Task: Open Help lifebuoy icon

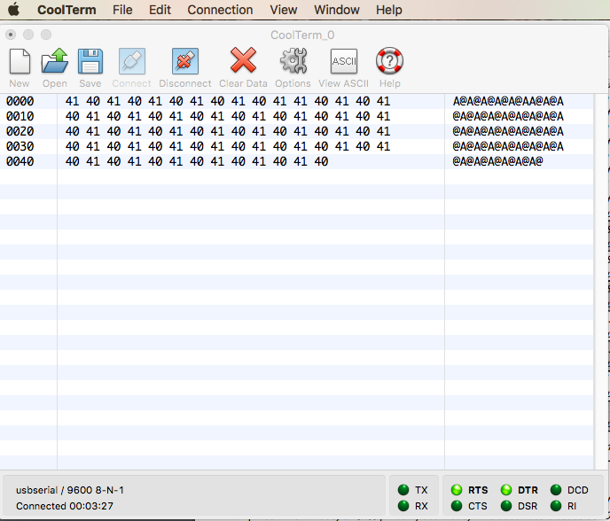Action: 389,60
